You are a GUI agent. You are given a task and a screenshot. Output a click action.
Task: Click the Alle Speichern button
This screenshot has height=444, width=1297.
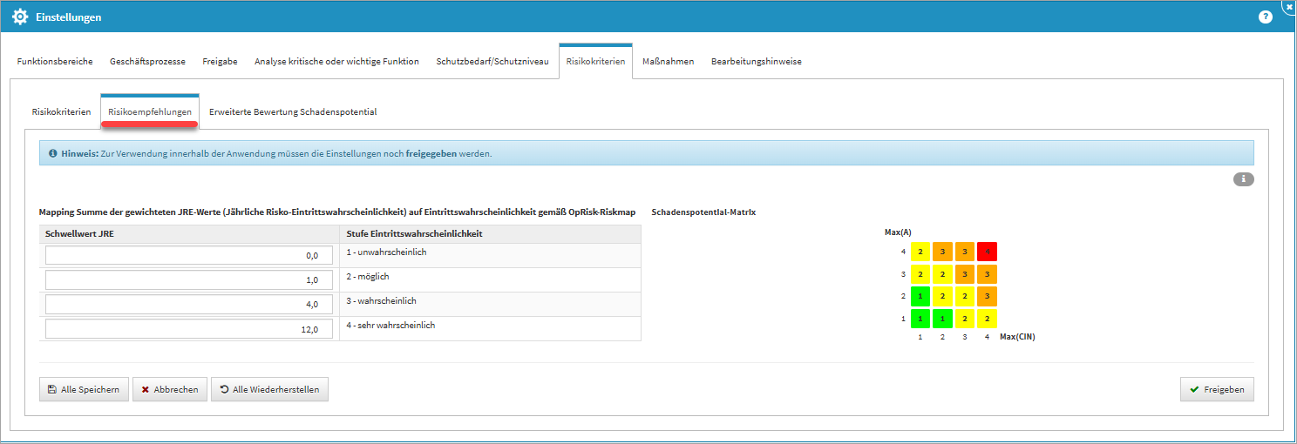[x=85, y=390]
